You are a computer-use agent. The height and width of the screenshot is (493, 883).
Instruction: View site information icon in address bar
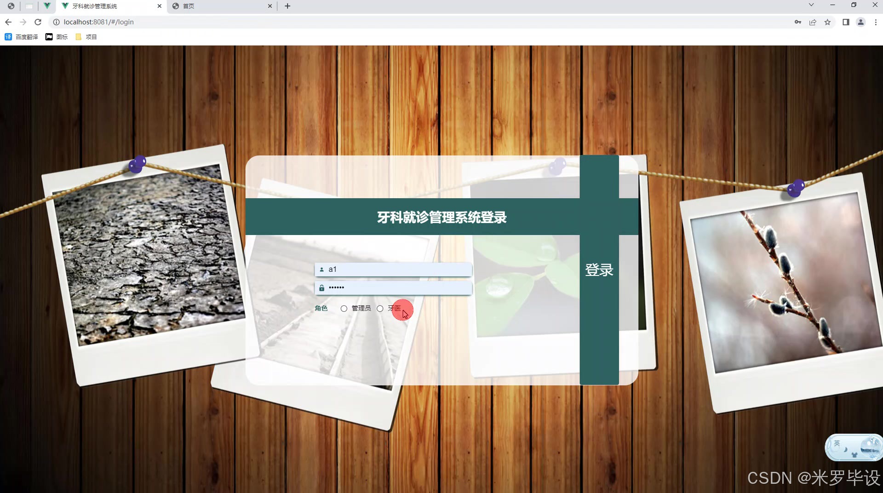(x=56, y=22)
